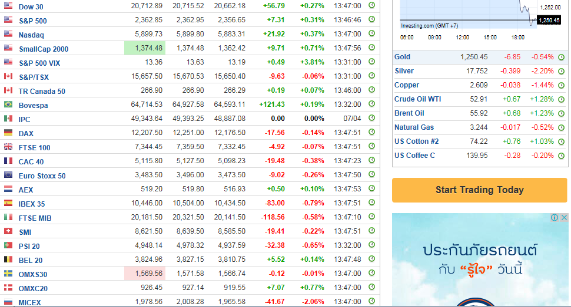Click the Gold price chart

[x=468, y=15]
